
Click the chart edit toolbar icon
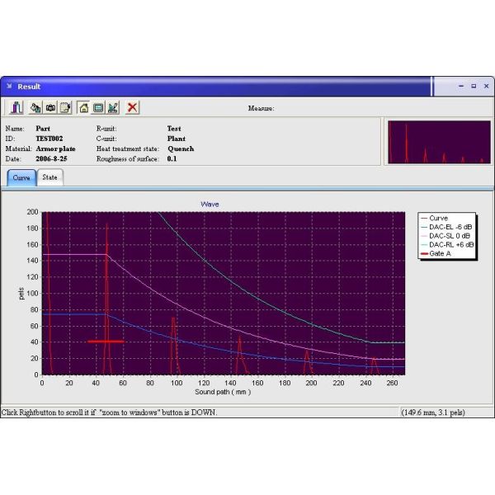(x=113, y=107)
